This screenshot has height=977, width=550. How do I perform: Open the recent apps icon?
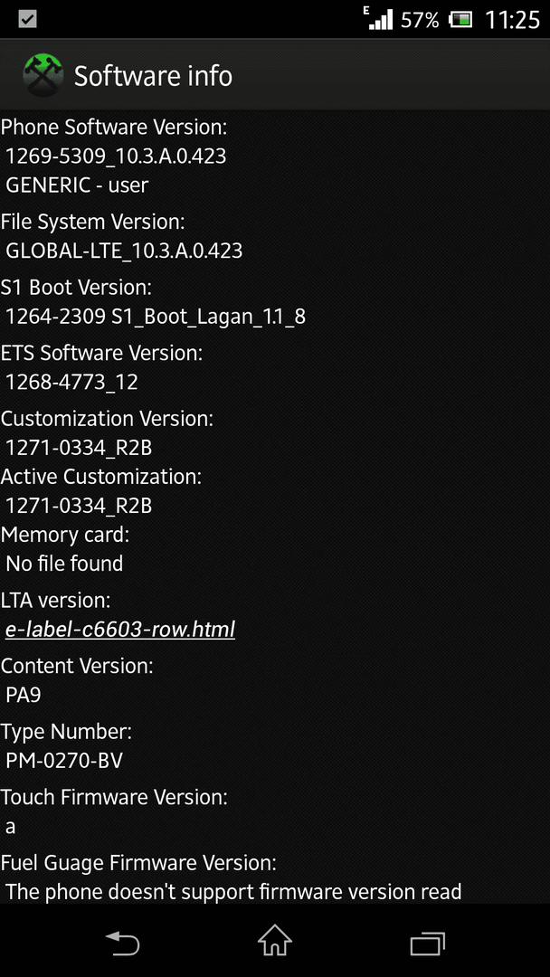(428, 944)
